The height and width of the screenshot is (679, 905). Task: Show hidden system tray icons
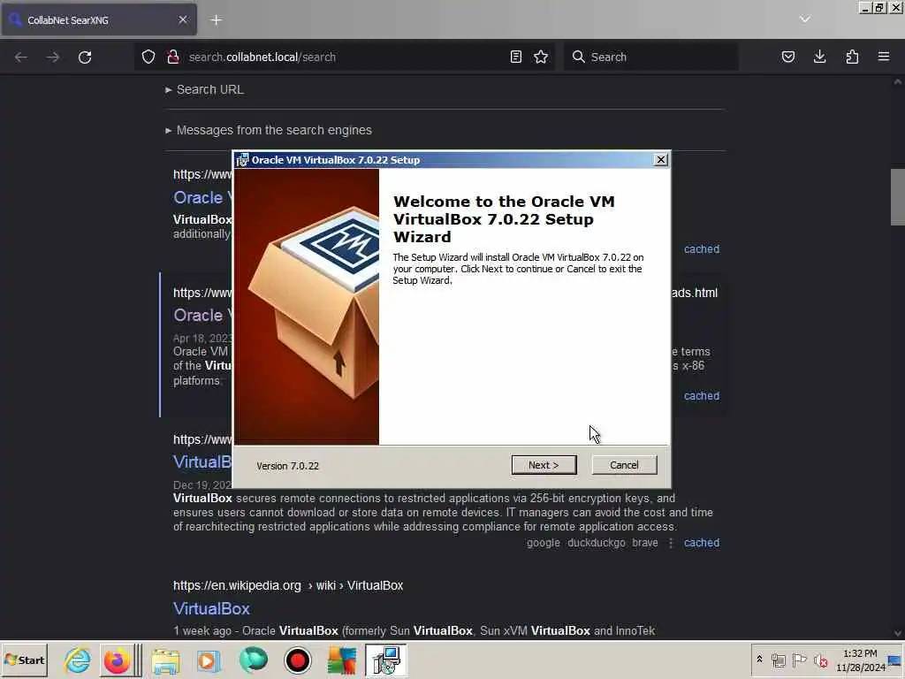click(x=759, y=659)
